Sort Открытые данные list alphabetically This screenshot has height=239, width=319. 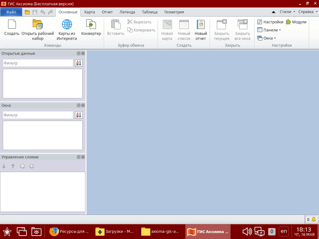(79, 63)
